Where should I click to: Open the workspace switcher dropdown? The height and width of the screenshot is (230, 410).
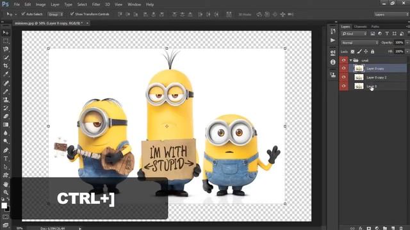[391, 14]
